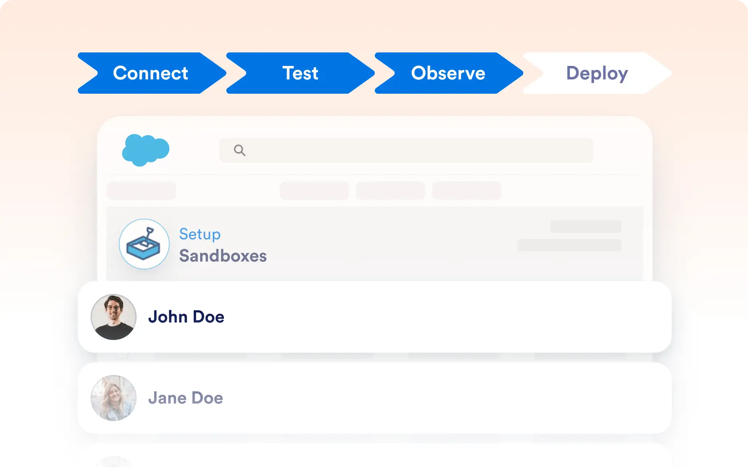Select the John Doe row

click(x=375, y=317)
